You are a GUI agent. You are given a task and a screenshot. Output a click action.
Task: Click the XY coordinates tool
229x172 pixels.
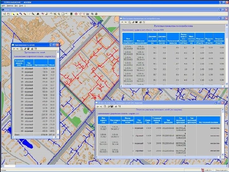[43, 14]
